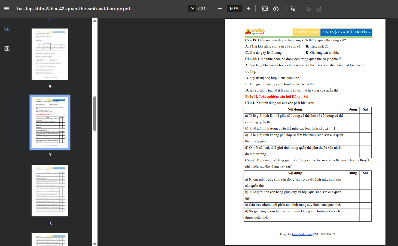The width and height of the screenshot is (398, 246).
Task: Click the thumbnail panel scroll down arrow
Action: 95,244
